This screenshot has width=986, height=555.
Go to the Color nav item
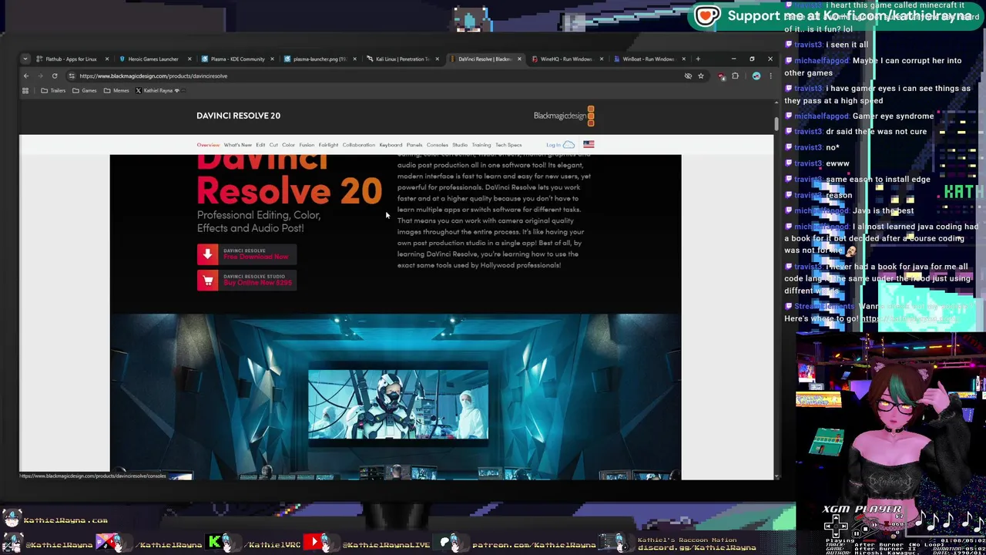coord(288,145)
